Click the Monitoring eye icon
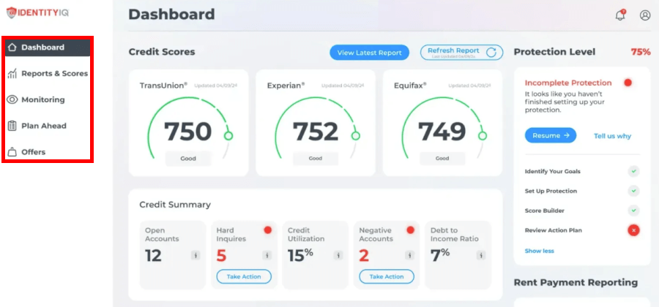This screenshot has width=659, height=307. (x=12, y=100)
